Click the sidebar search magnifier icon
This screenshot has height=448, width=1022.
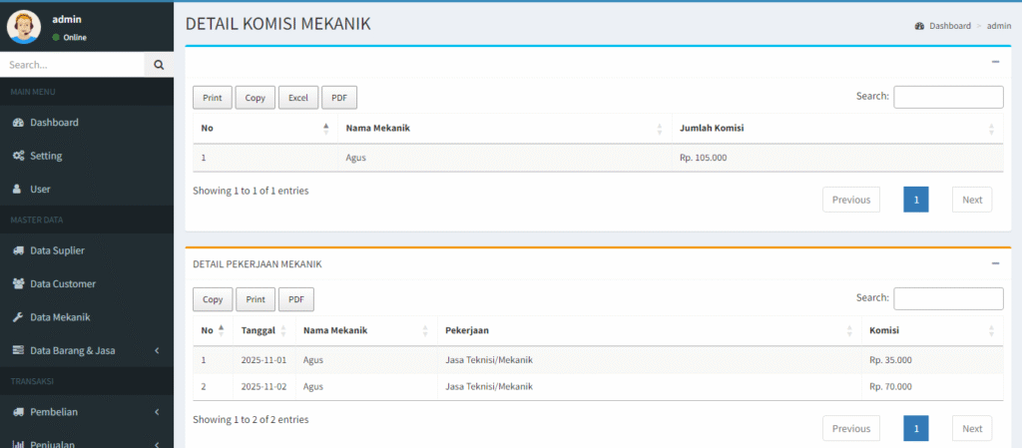pyautogui.click(x=159, y=65)
